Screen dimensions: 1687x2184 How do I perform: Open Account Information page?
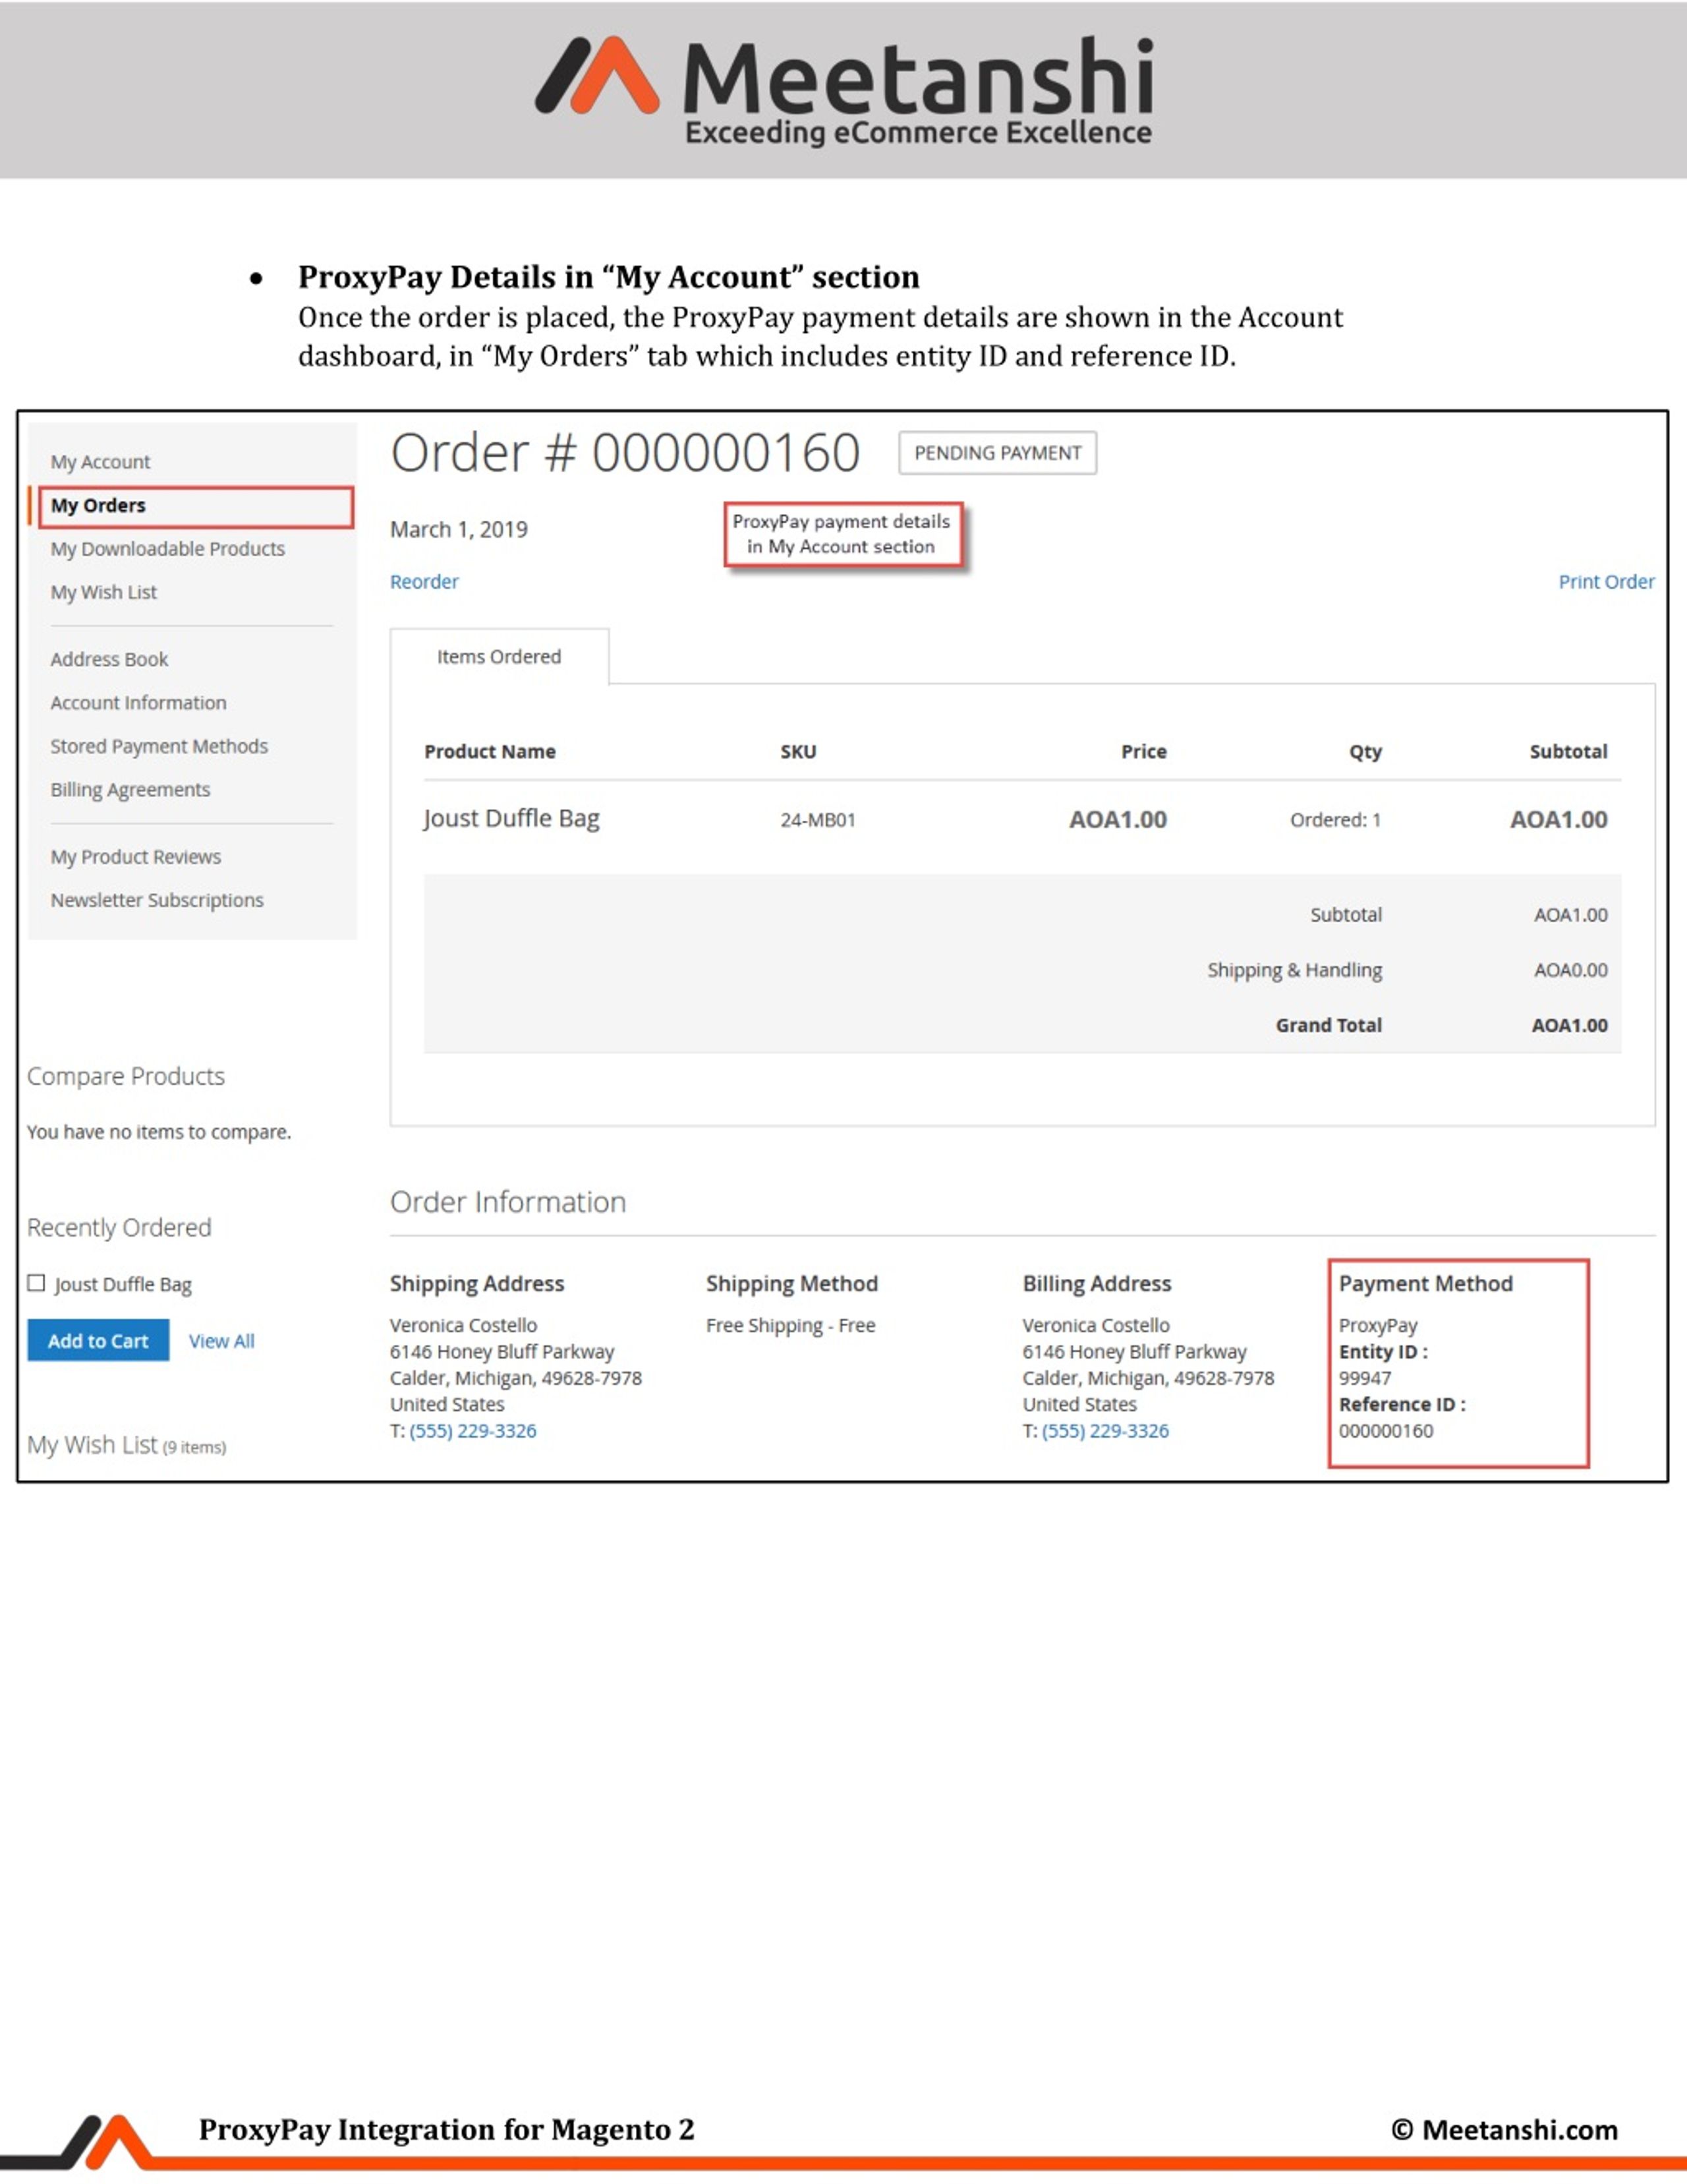[x=138, y=703]
